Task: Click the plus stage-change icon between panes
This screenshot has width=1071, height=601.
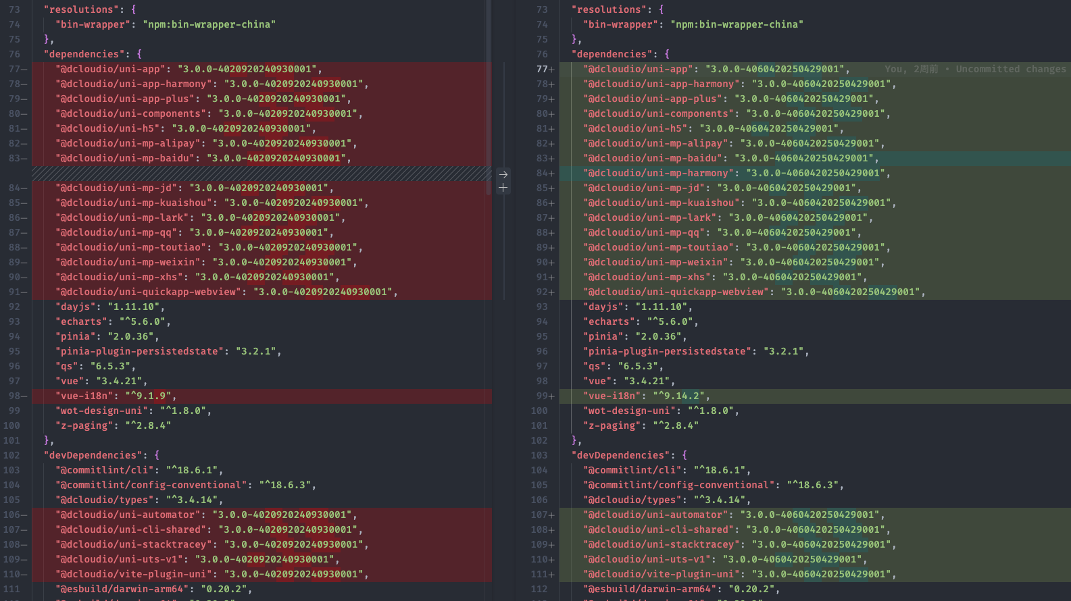Action: click(x=503, y=188)
